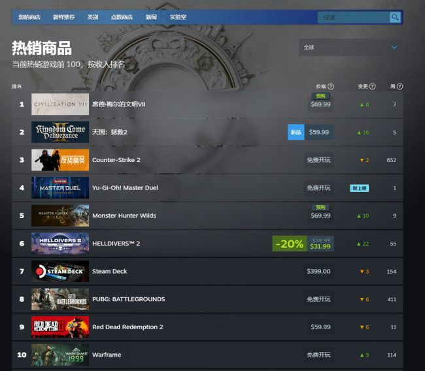
Task: Click the 文明VII title in row 1
Action: click(119, 105)
